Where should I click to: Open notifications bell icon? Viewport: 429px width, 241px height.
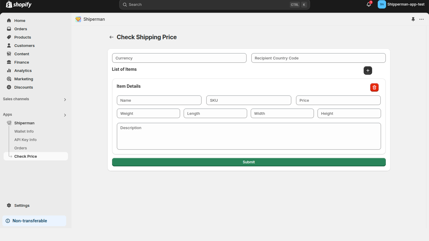click(369, 5)
